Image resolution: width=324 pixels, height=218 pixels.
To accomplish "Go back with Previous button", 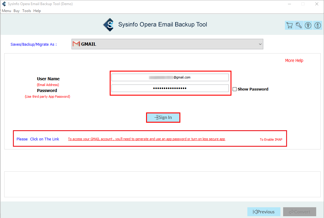I will tap(264, 212).
